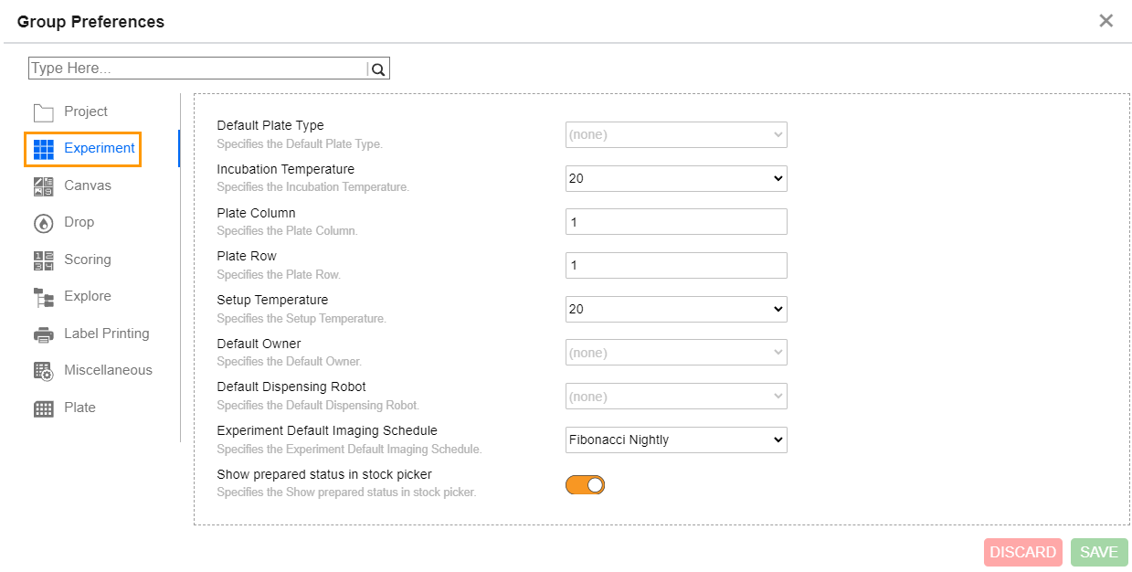Click the DISCARD button
The height and width of the screenshot is (572, 1132).
(1023, 552)
